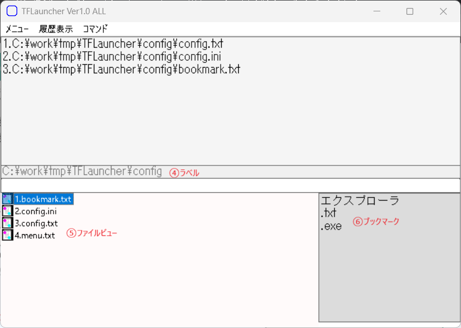Select 4.menu.txt file name
This screenshot has height=328, width=461.
[x=35, y=235]
